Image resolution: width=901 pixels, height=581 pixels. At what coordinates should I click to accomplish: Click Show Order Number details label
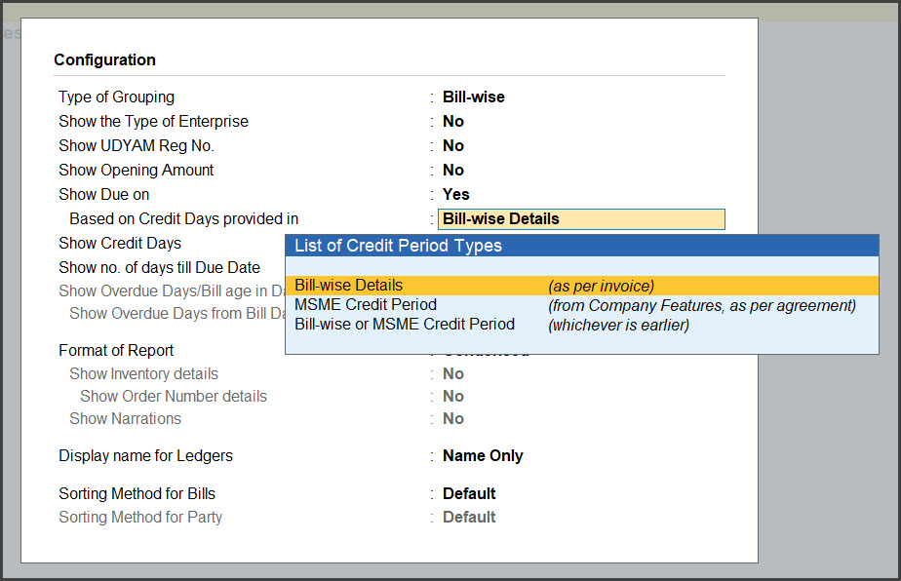(x=174, y=396)
